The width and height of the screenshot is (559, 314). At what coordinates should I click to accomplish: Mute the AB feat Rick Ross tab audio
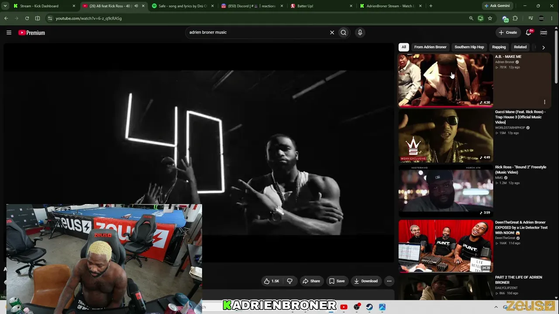[136, 6]
